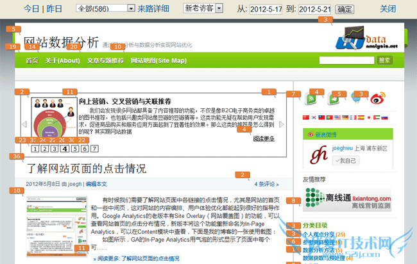Open the 全部(586) dropdown
The image size is (417, 264).
coord(105,8)
